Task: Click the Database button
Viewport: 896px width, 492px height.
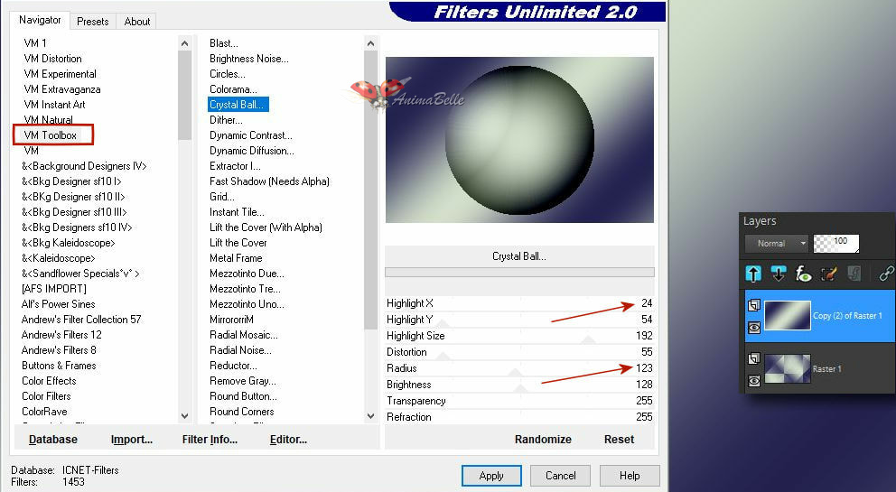Action: [x=53, y=440]
